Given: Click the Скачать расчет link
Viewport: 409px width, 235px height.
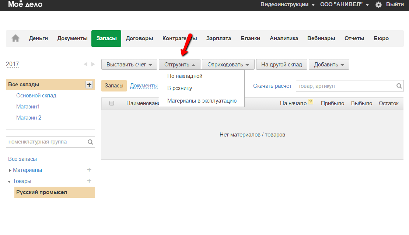Looking at the screenshot, I should [x=272, y=86].
